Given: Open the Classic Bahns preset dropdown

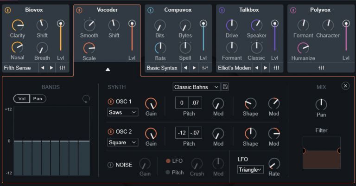Looking at the screenshot, I should [x=196, y=87].
